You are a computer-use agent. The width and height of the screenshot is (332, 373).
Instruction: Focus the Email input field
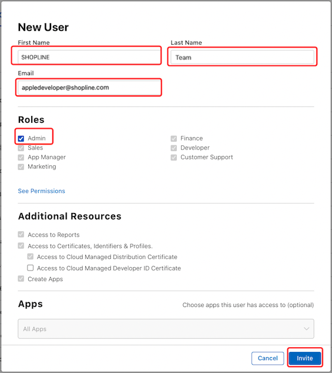pos(89,88)
